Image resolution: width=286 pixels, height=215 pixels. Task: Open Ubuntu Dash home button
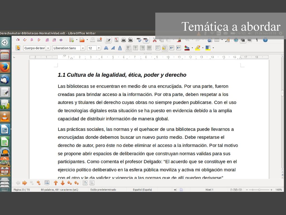(5, 43)
